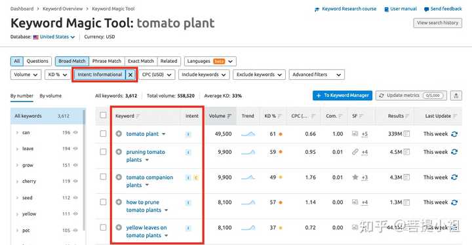The width and height of the screenshot is (472, 245).
Task: Tick the checkbox for 'tomato plant' row
Action: click(x=103, y=134)
